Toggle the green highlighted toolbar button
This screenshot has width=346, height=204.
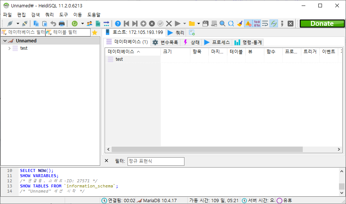tap(274, 24)
